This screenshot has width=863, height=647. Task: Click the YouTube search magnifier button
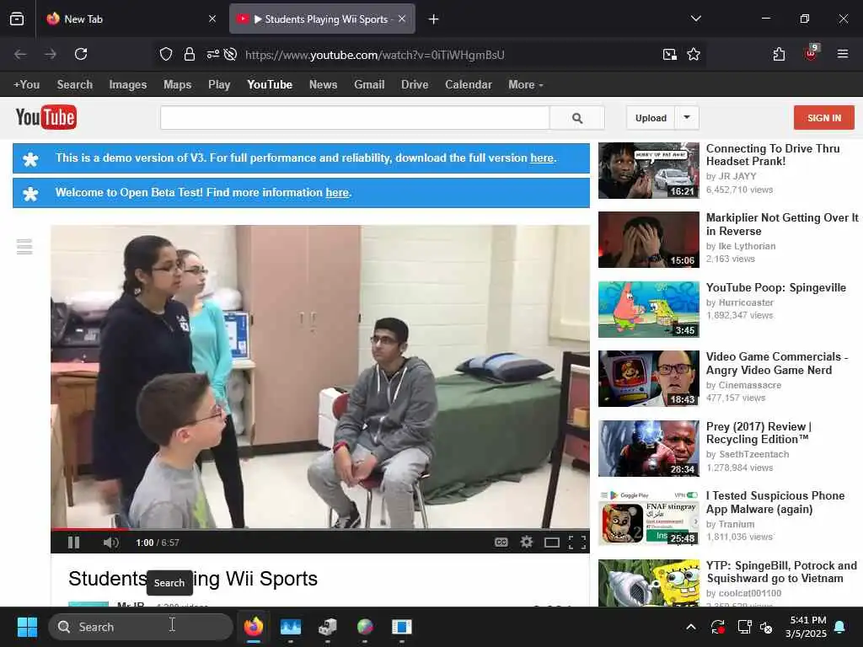coord(577,118)
